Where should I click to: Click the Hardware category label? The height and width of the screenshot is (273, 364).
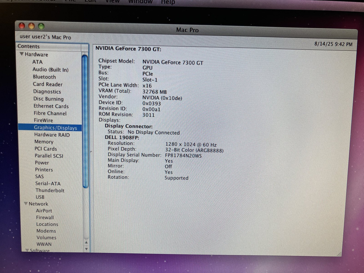36,54
